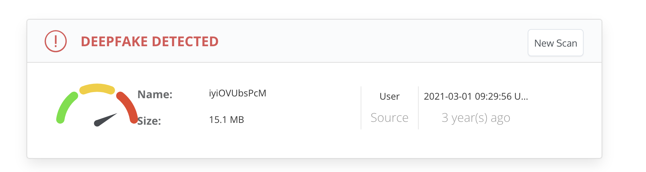Click the vertical divider left of User
The width and height of the screenshot is (646, 172).
[x=361, y=107]
